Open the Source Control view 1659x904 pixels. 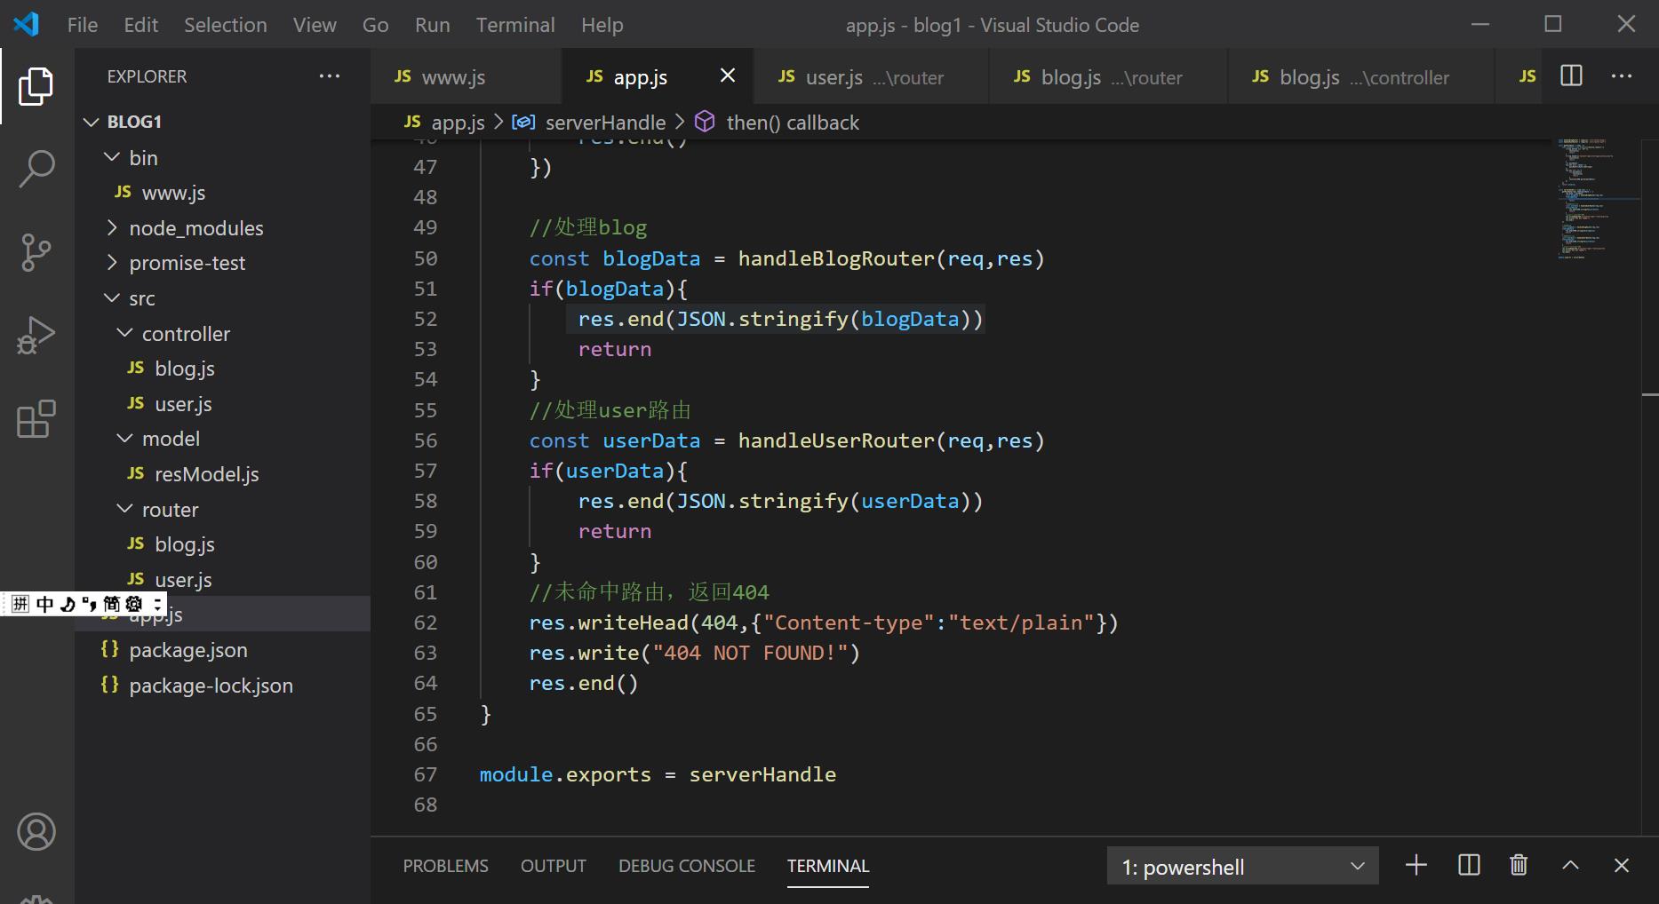click(36, 252)
